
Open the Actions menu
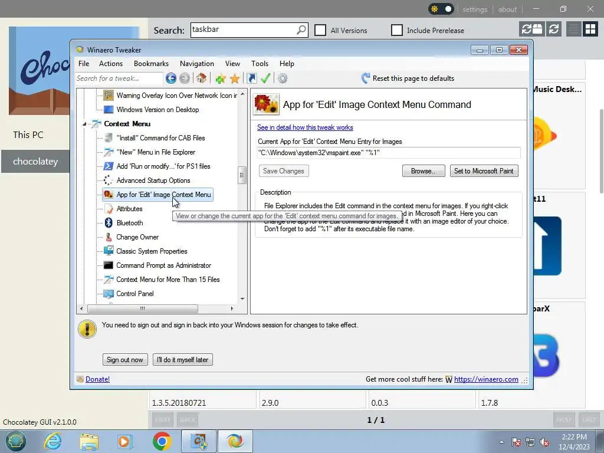(x=110, y=64)
